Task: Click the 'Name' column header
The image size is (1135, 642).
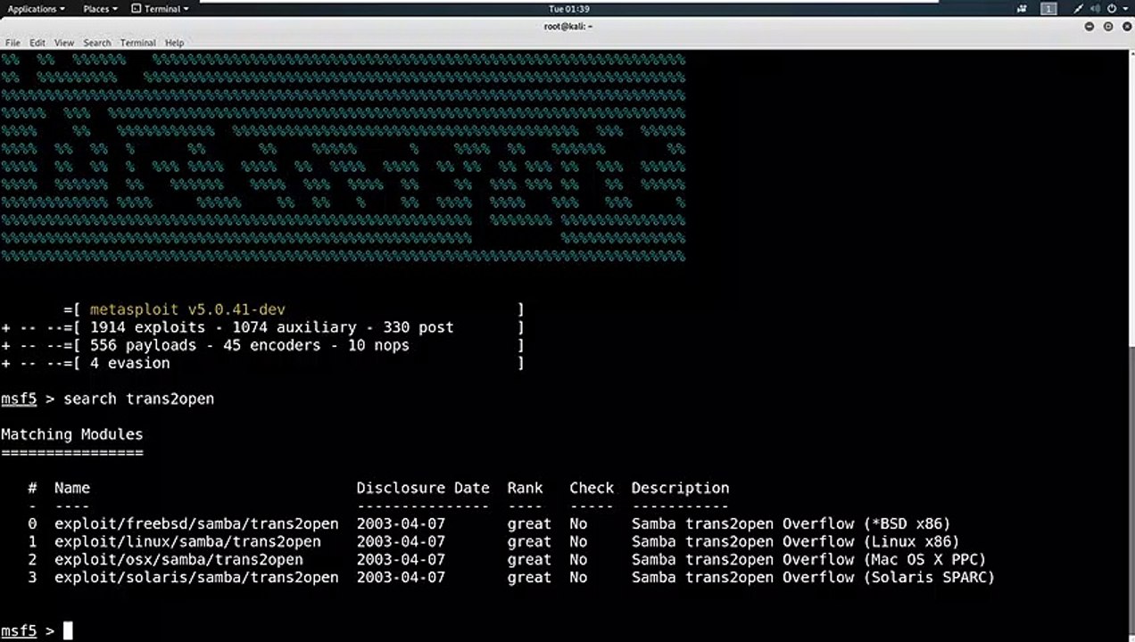Action: pos(72,488)
